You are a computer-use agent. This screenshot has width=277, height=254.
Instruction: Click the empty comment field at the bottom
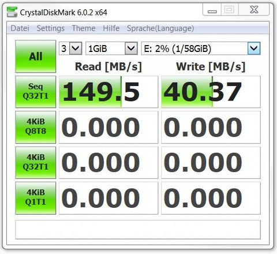tap(138, 230)
